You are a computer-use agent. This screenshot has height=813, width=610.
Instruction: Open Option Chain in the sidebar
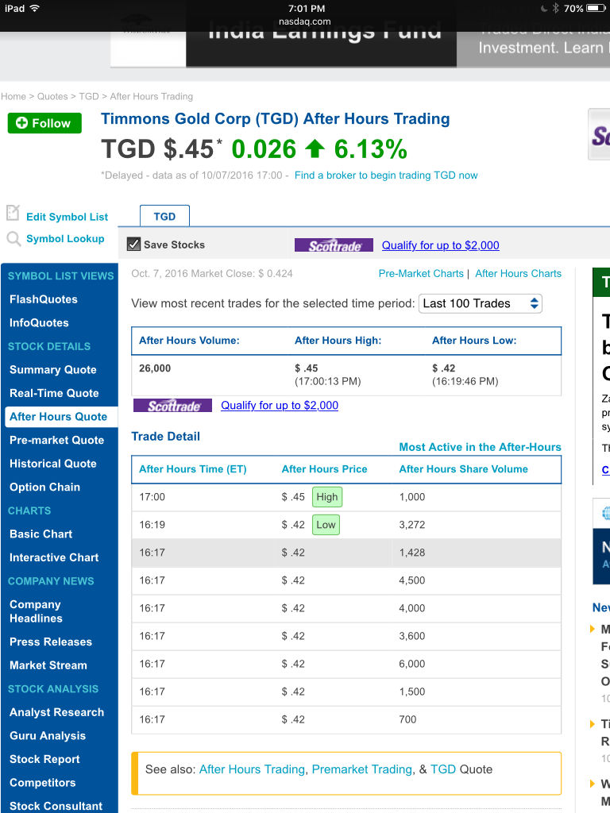pos(44,487)
